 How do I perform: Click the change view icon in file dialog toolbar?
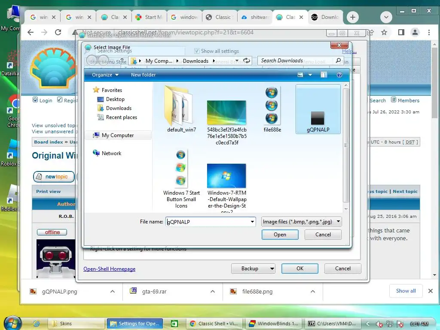(300, 75)
